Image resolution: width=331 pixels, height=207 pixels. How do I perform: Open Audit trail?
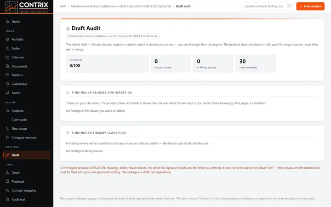coord(27,199)
